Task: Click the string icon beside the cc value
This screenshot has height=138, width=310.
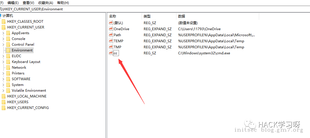Action: 111,53
